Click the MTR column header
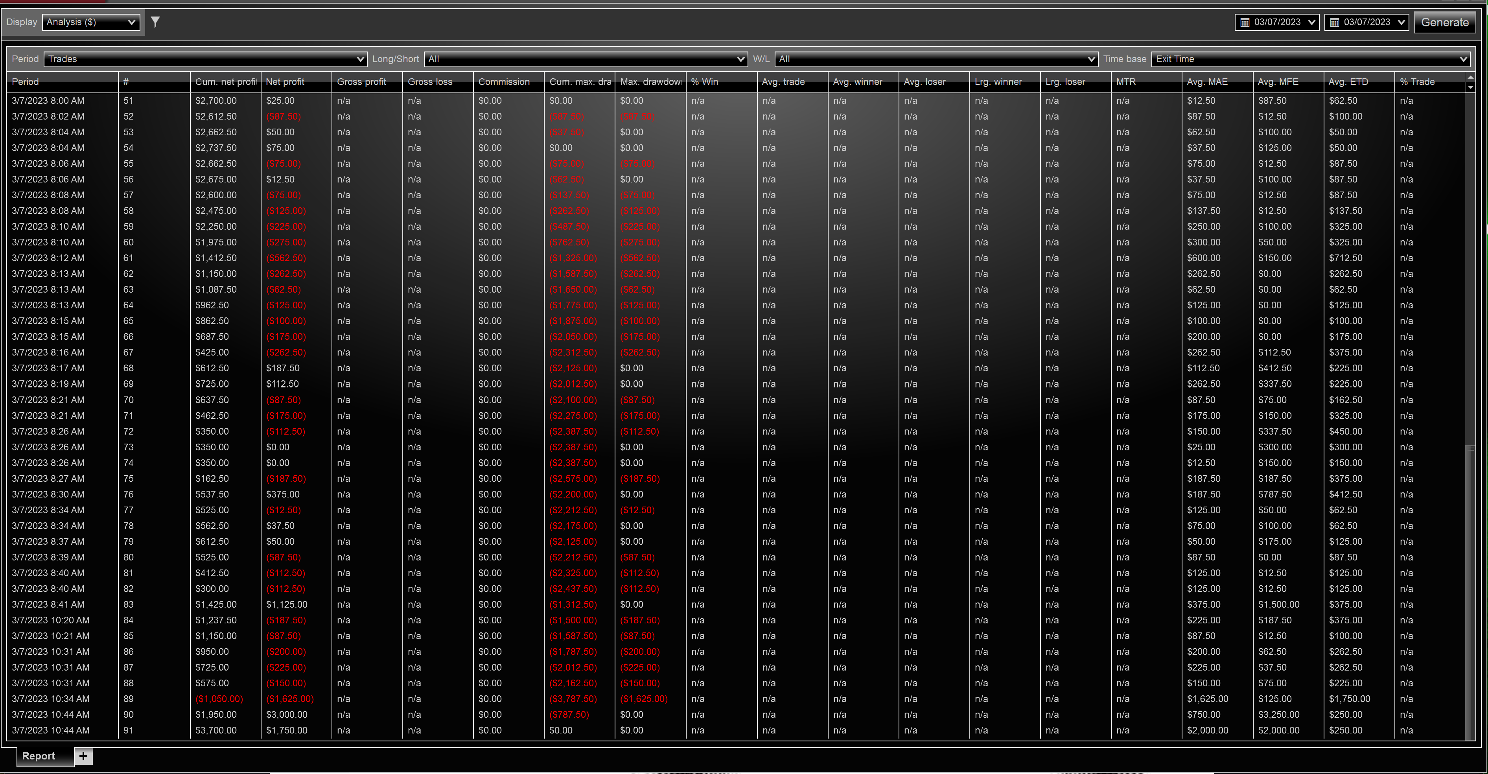The height and width of the screenshot is (774, 1488). pos(1146,81)
